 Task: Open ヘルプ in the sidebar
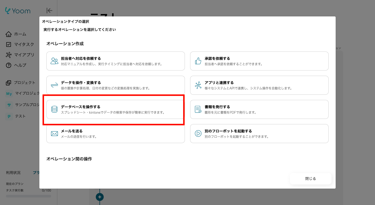click(20, 65)
